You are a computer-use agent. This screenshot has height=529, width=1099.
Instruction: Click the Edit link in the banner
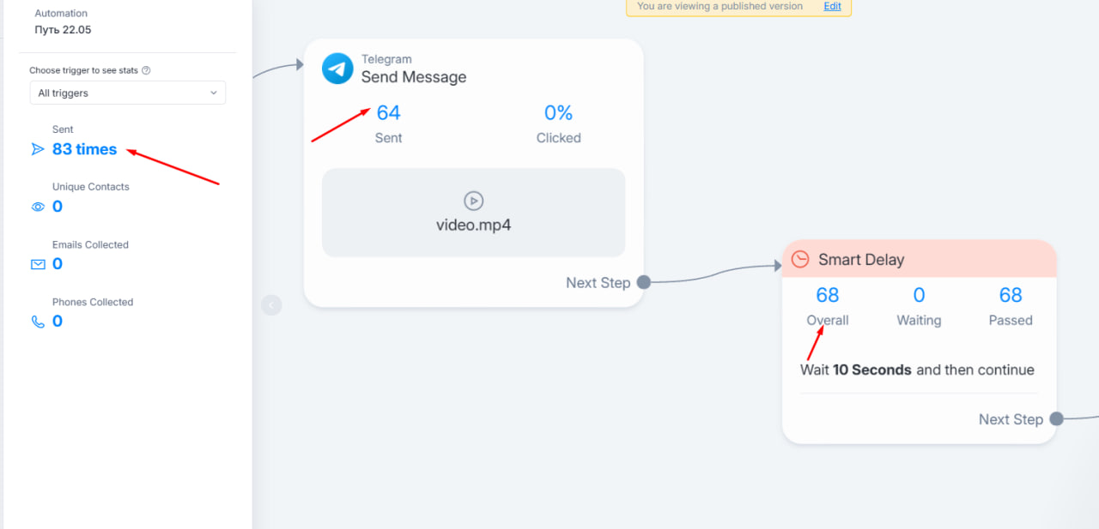(x=833, y=6)
